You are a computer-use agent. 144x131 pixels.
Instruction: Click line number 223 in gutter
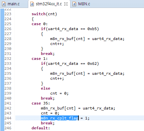pos(8,14)
